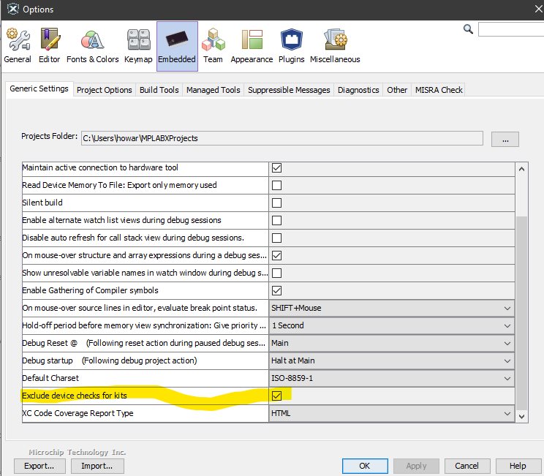Select the Keymap category icon

pos(138,46)
